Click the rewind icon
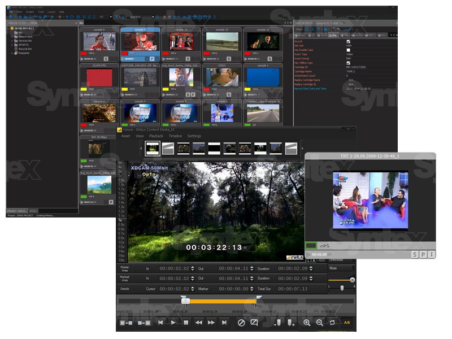Image resolution: width=452 pixels, height=339 pixels. pyautogui.click(x=198, y=323)
